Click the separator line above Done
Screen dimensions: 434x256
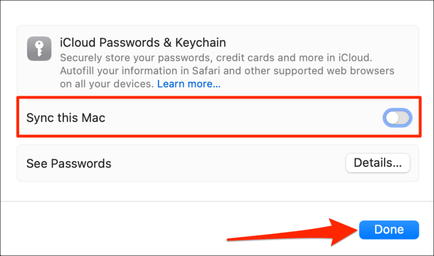(x=217, y=201)
